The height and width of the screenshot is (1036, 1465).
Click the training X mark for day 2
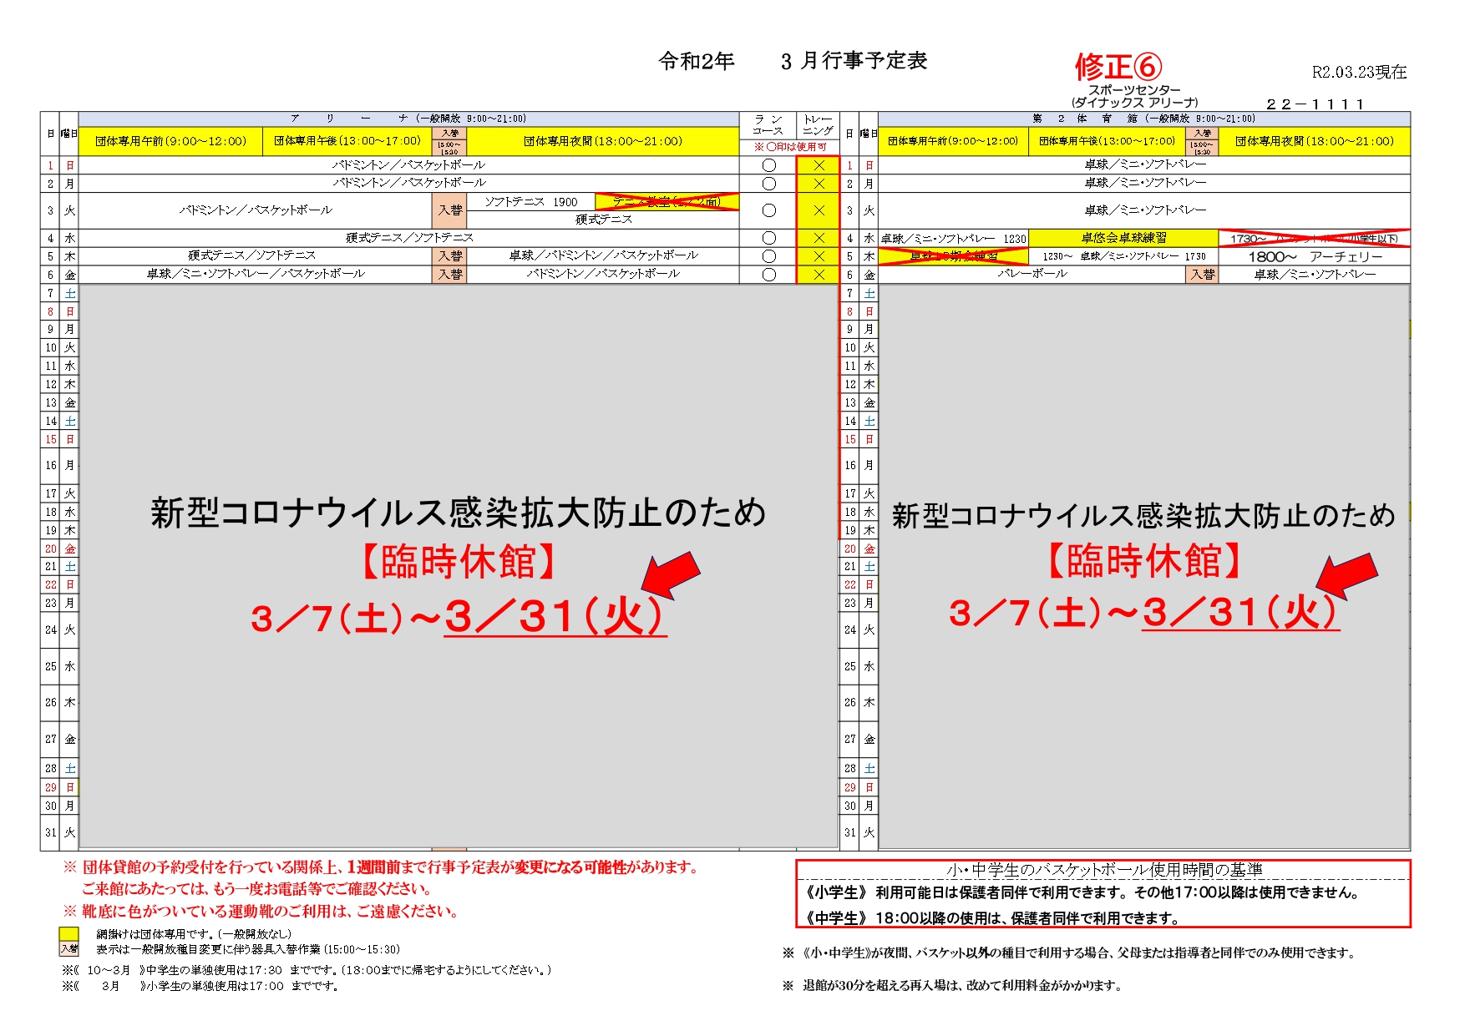(819, 184)
